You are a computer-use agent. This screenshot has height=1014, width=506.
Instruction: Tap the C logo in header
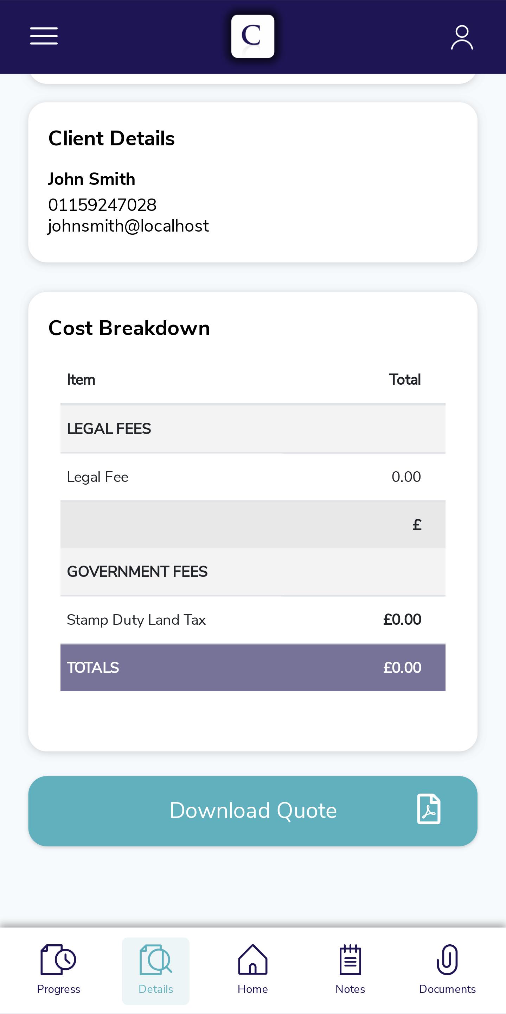pos(252,36)
